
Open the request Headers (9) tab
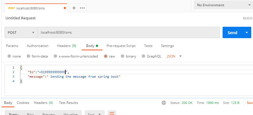click(67, 46)
